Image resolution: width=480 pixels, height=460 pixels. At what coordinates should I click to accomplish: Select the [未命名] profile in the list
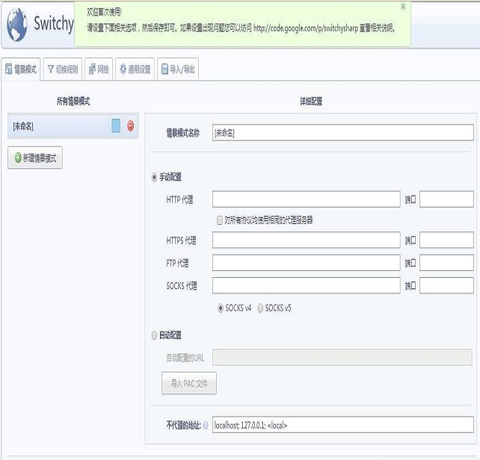(x=58, y=126)
